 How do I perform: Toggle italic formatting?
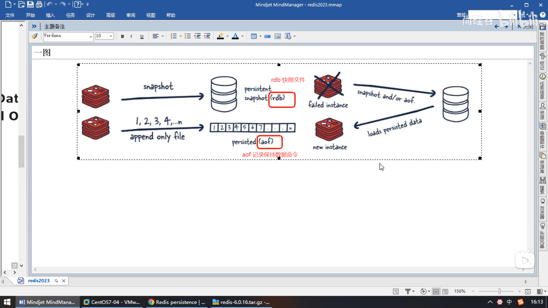[131, 36]
